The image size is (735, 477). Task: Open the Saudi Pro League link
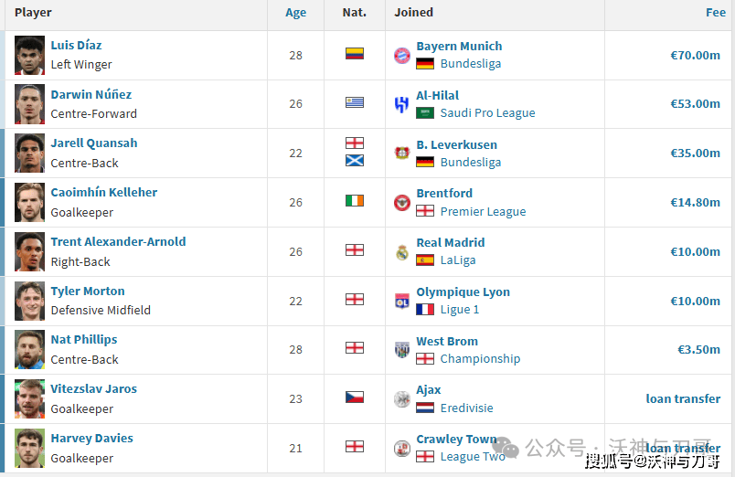pos(487,113)
